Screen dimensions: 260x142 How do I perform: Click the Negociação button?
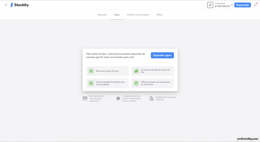(242, 5)
